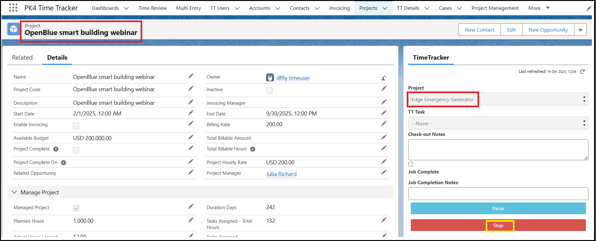Pause the running timer

(x=498, y=209)
